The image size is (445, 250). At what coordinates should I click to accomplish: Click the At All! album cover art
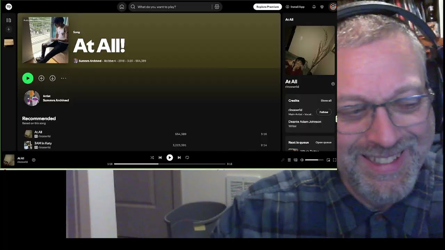(x=45, y=40)
